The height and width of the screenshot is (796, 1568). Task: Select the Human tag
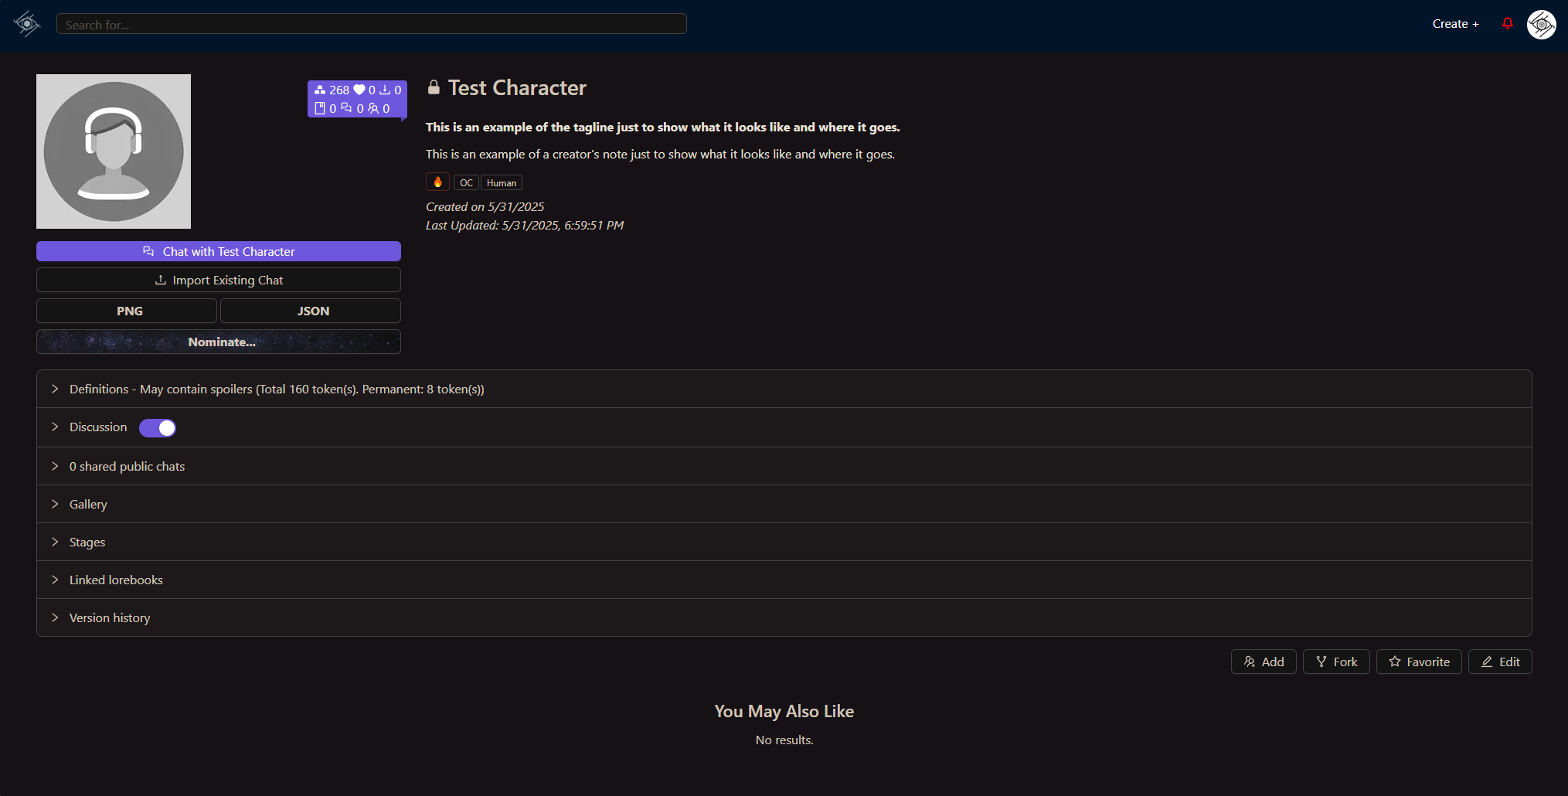click(x=502, y=182)
